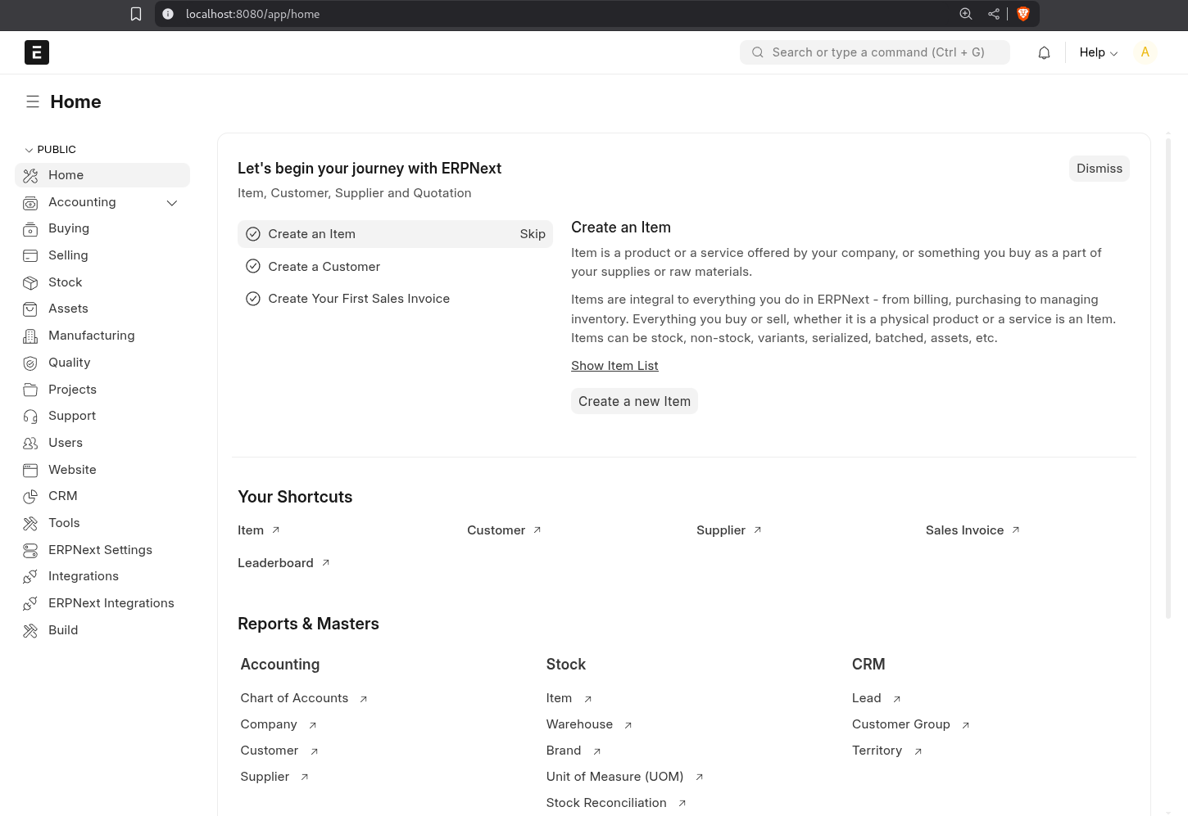Click the Tools sidebar icon
This screenshot has height=816, width=1188.
click(x=30, y=523)
